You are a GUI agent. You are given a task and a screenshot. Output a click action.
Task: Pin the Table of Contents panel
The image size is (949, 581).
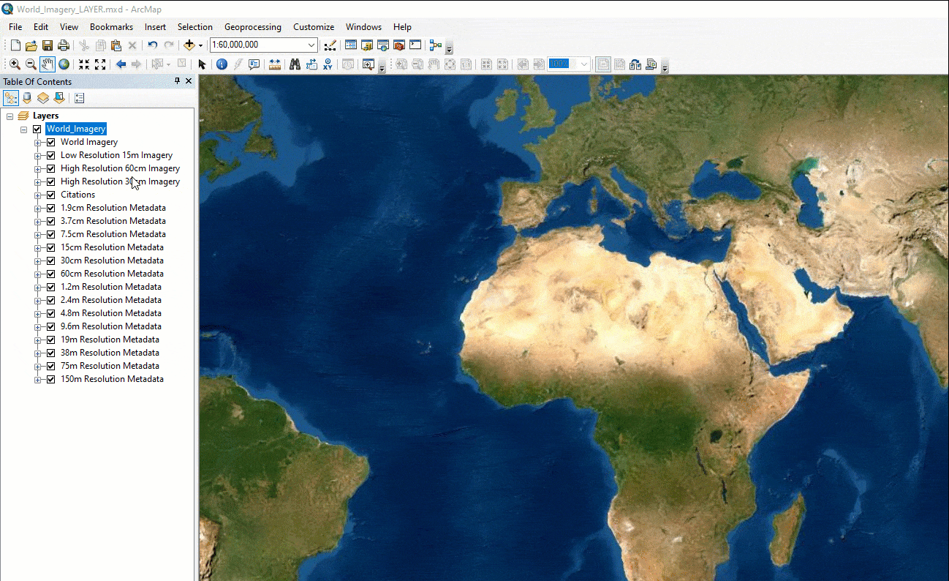177,81
